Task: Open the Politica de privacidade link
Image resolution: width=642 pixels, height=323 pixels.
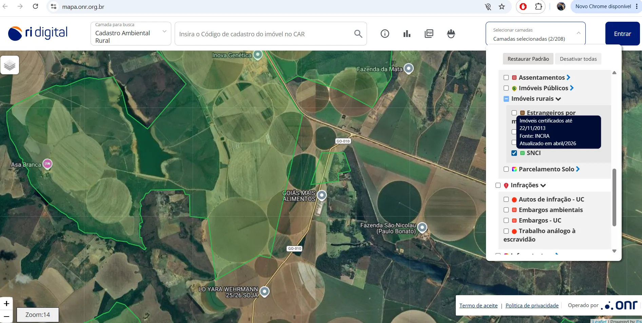Action: pyautogui.click(x=532, y=306)
